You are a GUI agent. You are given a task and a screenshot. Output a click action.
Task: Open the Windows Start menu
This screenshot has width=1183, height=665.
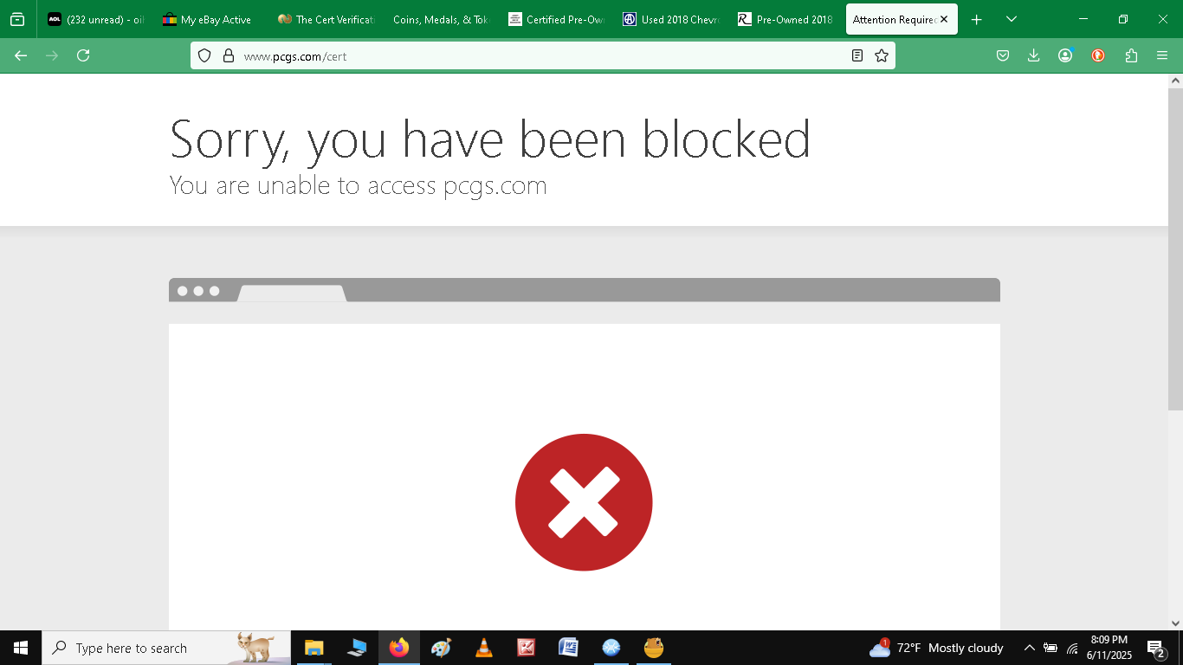21,648
